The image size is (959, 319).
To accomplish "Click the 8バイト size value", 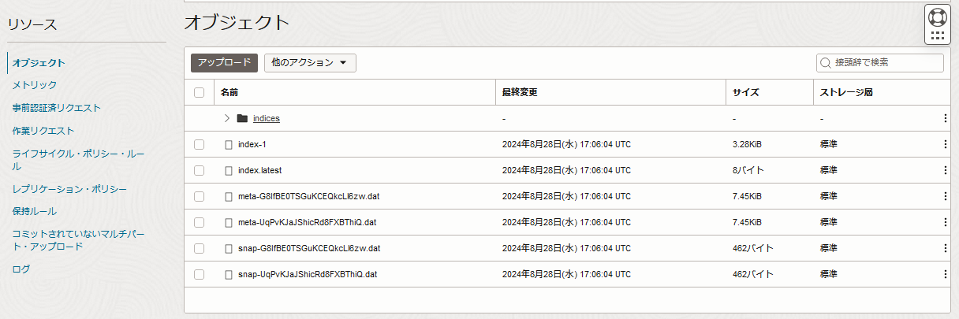I will (x=748, y=170).
